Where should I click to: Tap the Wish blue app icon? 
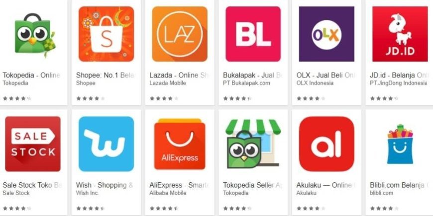click(107, 144)
